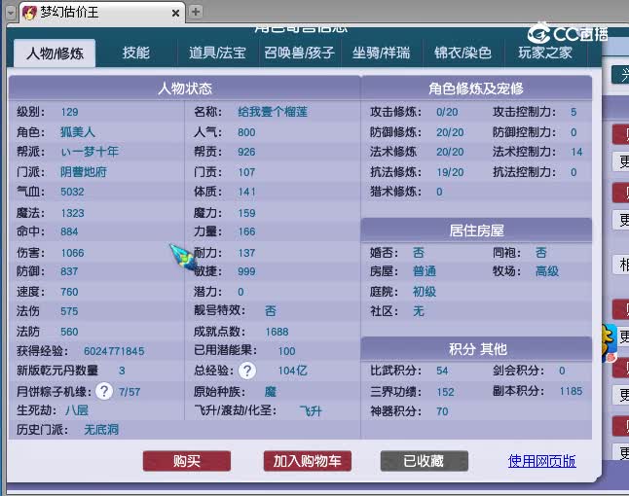Click the 魔 原始种族 value
Image resolution: width=629 pixels, height=496 pixels.
point(271,391)
